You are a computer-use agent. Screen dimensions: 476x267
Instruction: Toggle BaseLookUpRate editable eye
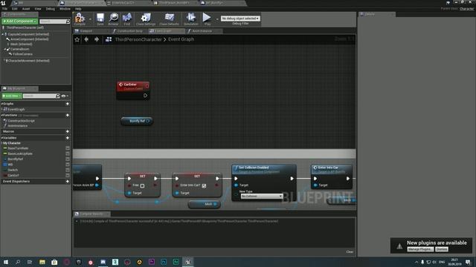tap(68, 154)
